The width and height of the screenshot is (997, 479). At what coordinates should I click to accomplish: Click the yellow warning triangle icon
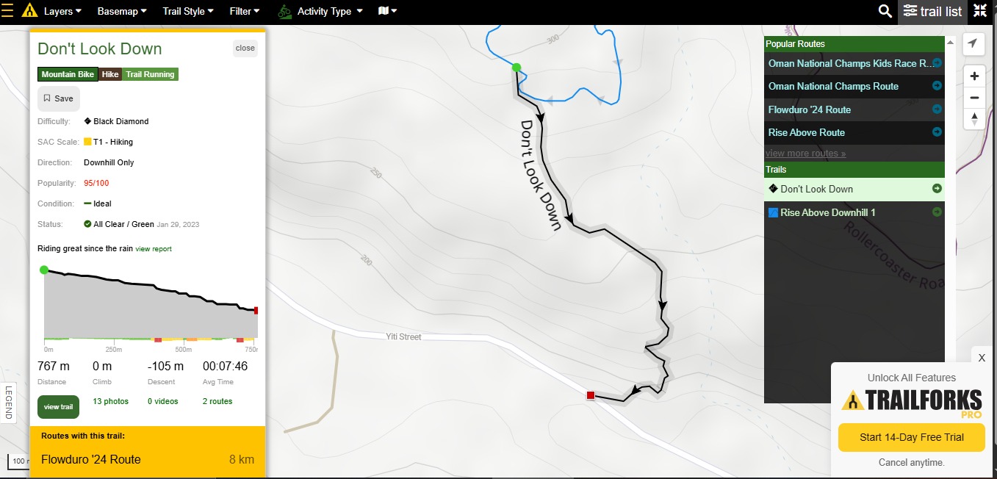pyautogui.click(x=29, y=11)
